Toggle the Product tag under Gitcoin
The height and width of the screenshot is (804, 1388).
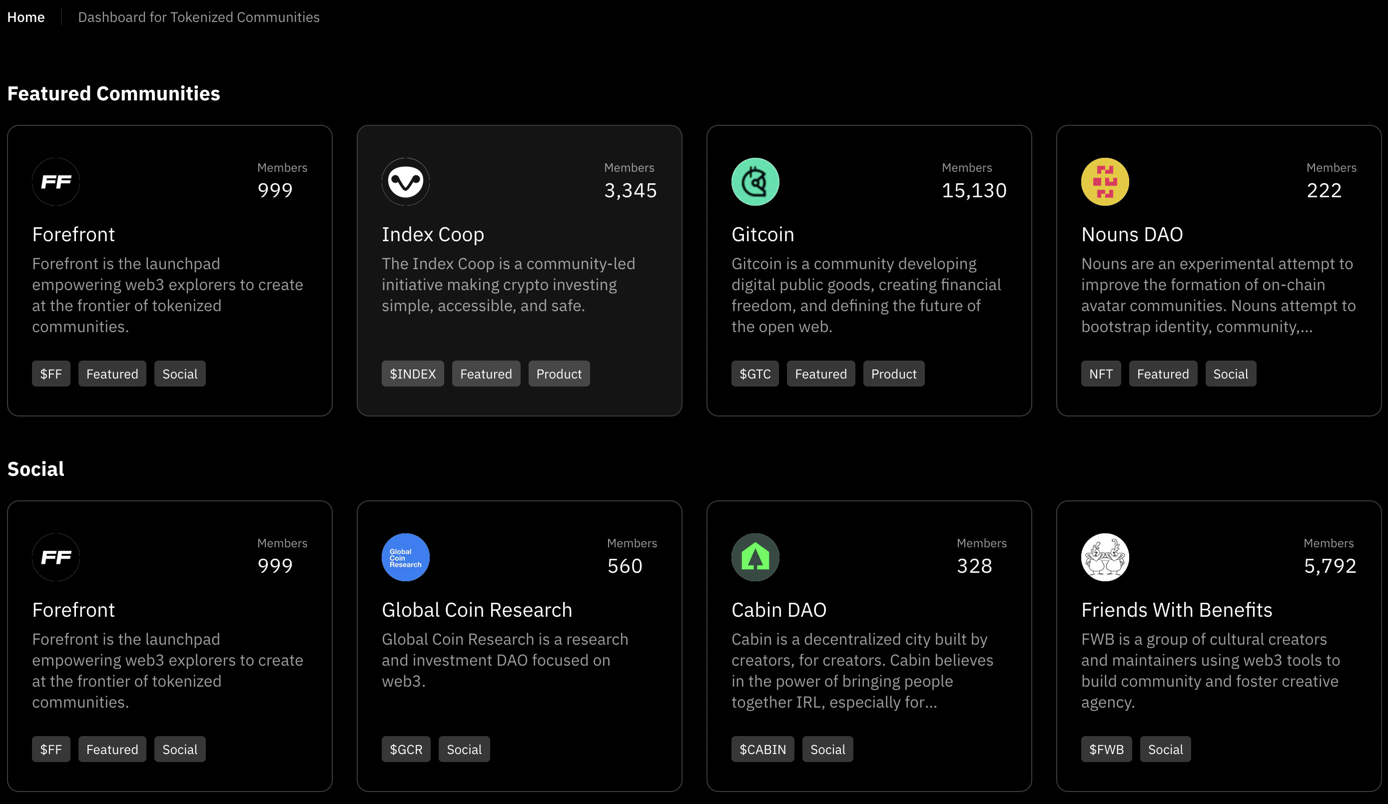[x=893, y=374]
